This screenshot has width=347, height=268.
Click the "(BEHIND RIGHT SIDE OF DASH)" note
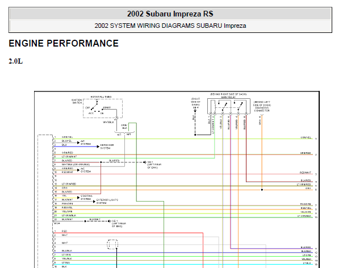coord(228,94)
